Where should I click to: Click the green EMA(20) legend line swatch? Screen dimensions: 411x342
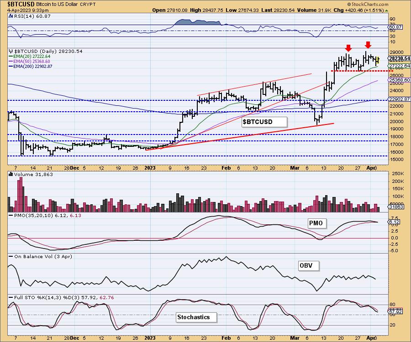click(11, 56)
